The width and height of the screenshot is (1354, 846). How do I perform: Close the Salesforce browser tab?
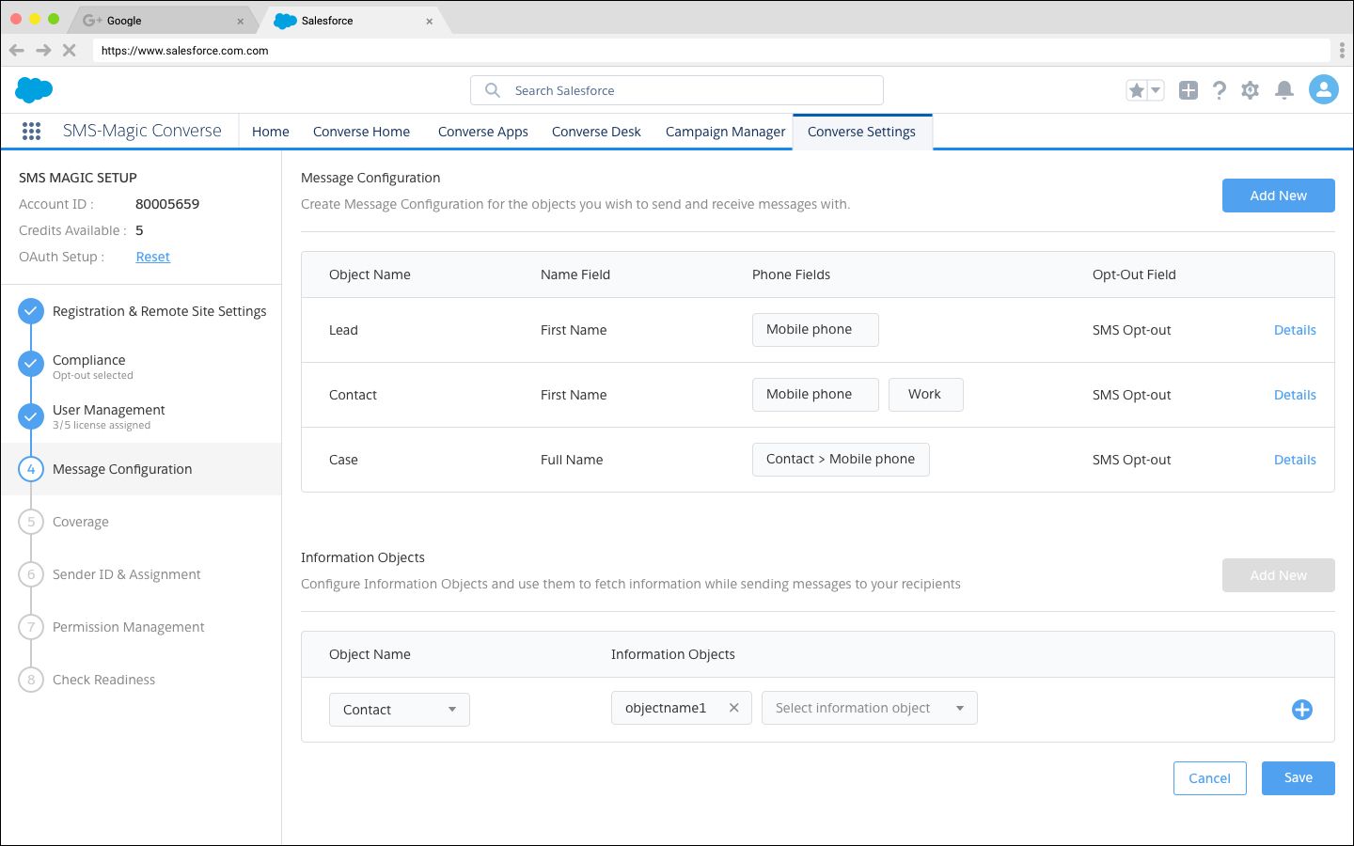(429, 21)
